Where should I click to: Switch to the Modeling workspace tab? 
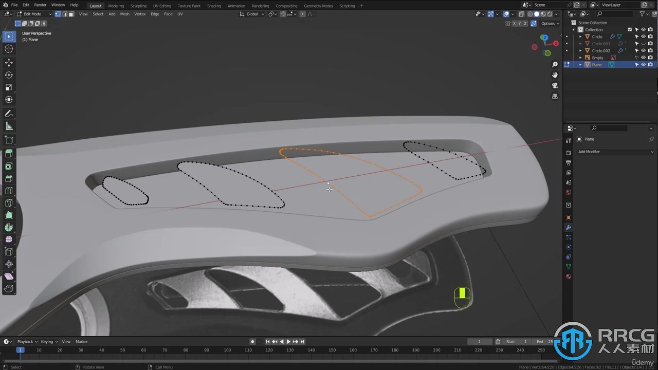point(116,6)
